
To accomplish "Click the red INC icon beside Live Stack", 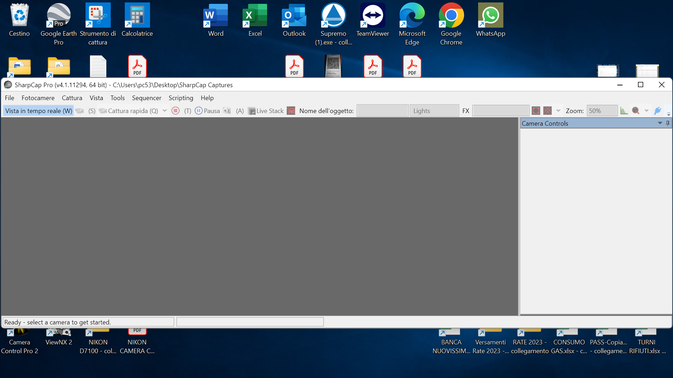I will click(291, 111).
